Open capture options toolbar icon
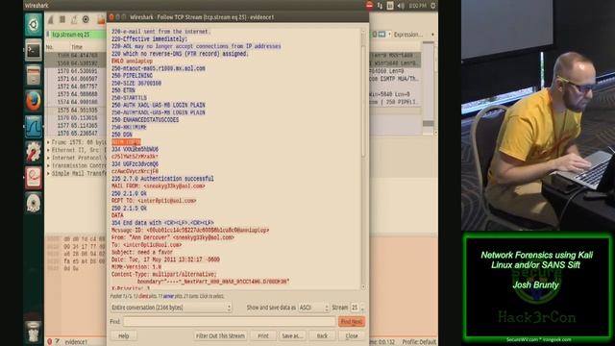This screenshot has width=615, height=346. (x=86, y=19)
